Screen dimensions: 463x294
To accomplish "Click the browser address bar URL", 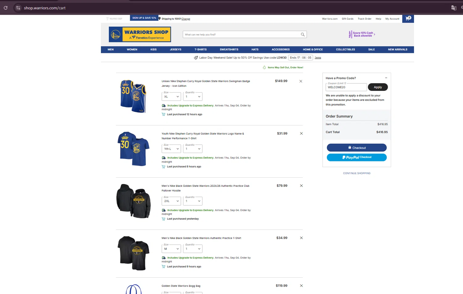I will [45, 8].
